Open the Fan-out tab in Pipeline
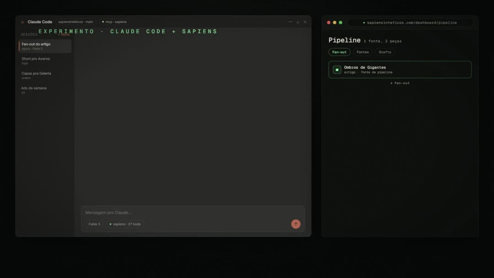 point(339,52)
